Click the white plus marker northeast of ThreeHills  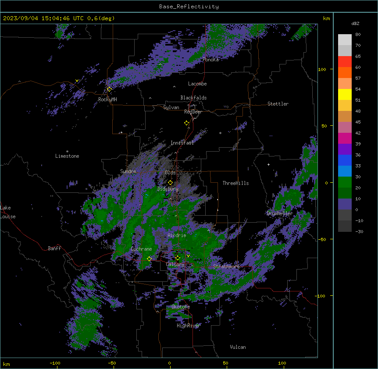point(268,164)
